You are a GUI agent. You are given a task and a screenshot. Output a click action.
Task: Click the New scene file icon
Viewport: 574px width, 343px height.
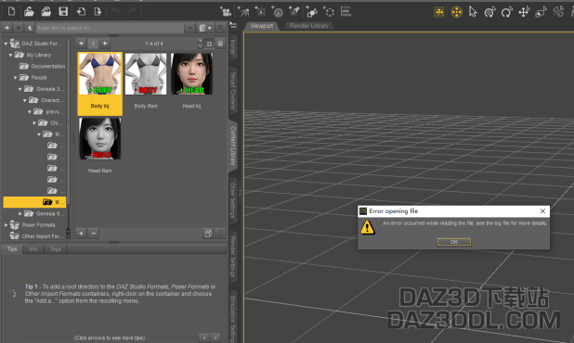coord(11,12)
